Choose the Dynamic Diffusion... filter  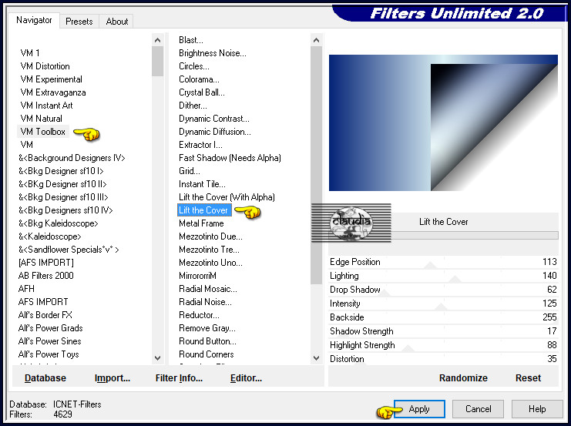[214, 132]
